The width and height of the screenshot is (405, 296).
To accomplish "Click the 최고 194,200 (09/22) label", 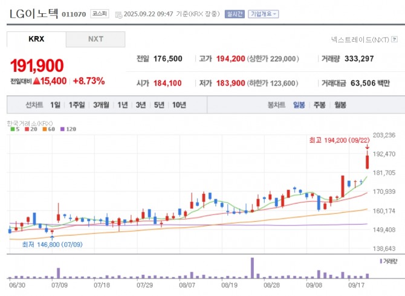I will pyautogui.click(x=339, y=140).
